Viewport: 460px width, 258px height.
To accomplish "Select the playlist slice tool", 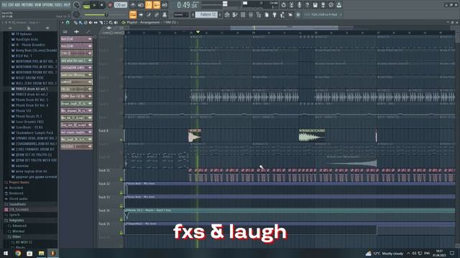I will pyautogui.click(x=101, y=22).
